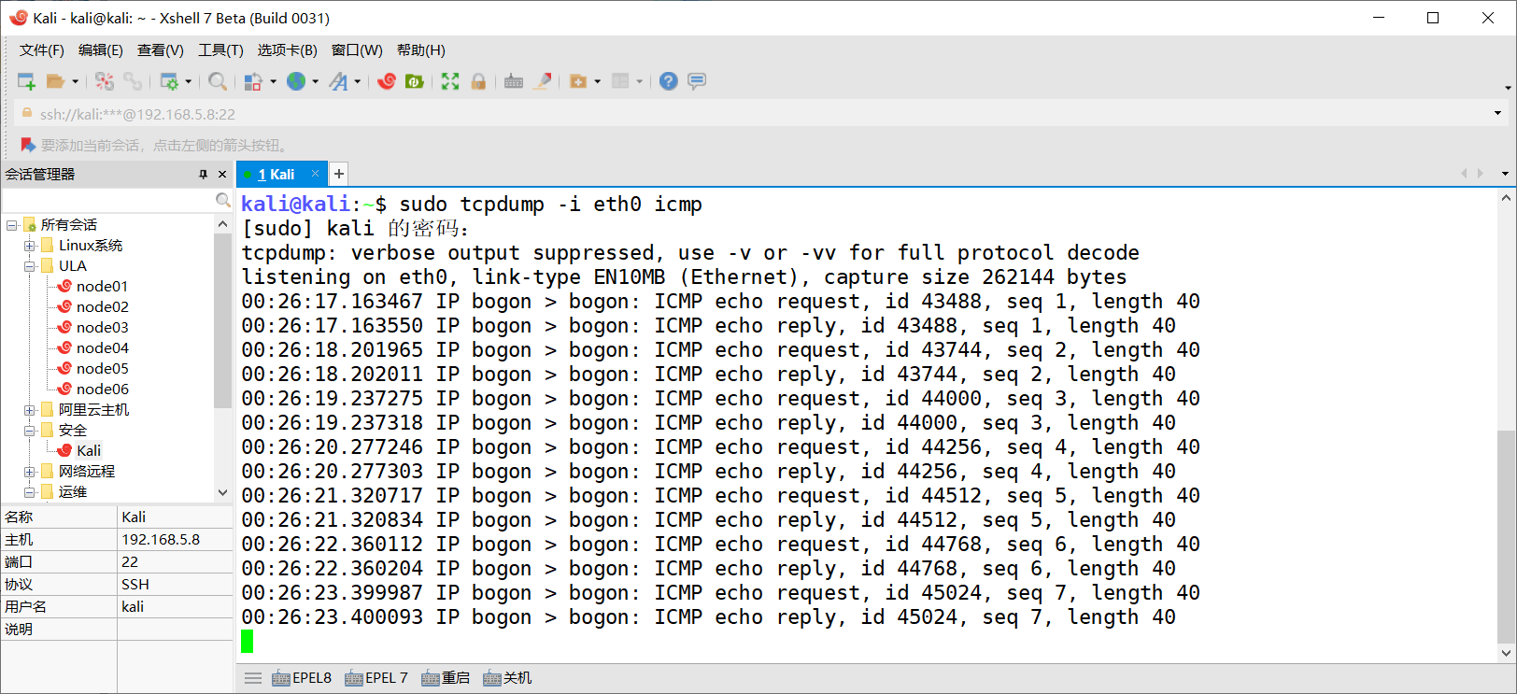Click the Disconnect toolbar icon
Viewport: 1517px width, 694px height.
click(x=105, y=81)
